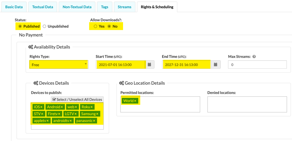
Task: Click the Start Time date field
Action: click(121, 65)
